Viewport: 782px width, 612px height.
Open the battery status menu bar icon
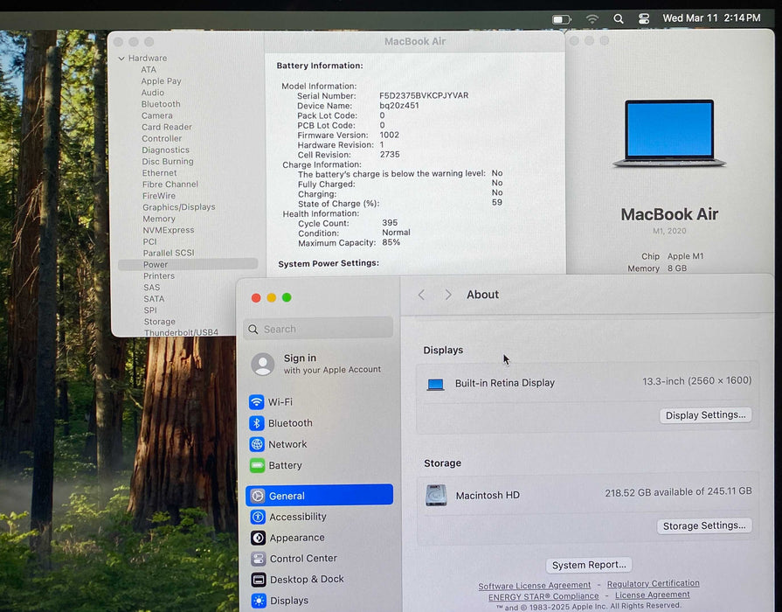561,19
